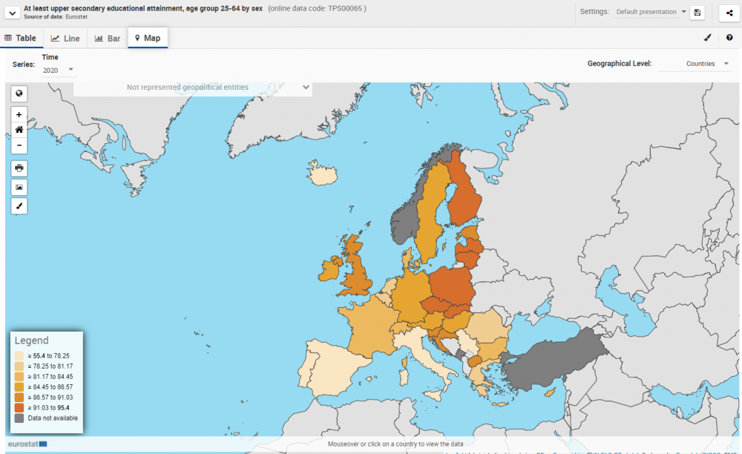Viewport: 742px width, 454px height.
Task: Reset map view with the home icon
Action: point(19,130)
